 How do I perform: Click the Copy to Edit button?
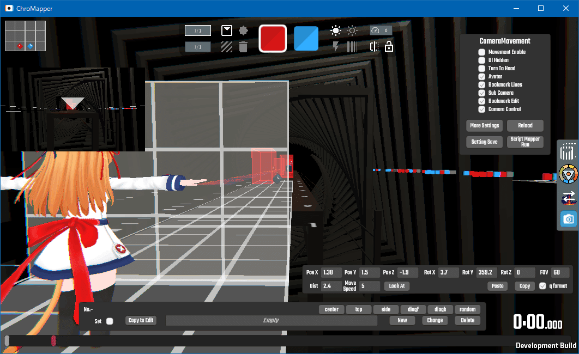click(x=141, y=320)
